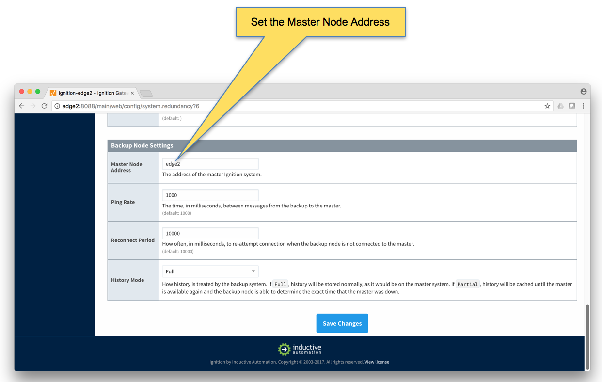Click the square extension icon beside the cloud
The image size is (602, 382).
pos(572,106)
